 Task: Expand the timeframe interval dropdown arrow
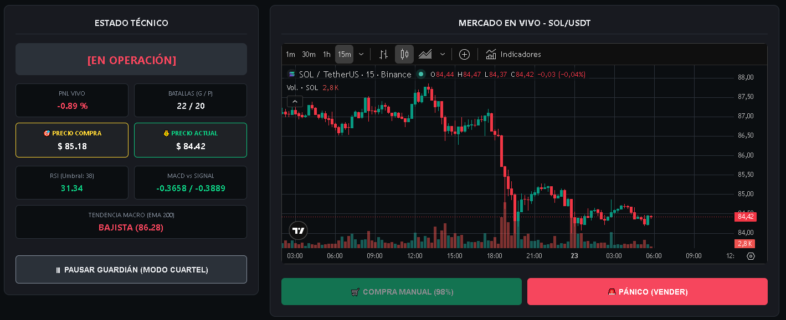[x=361, y=54]
